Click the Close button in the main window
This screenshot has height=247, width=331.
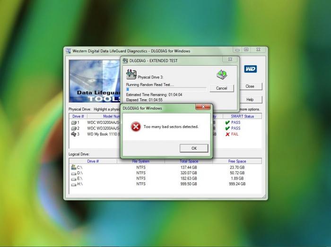click(x=250, y=86)
